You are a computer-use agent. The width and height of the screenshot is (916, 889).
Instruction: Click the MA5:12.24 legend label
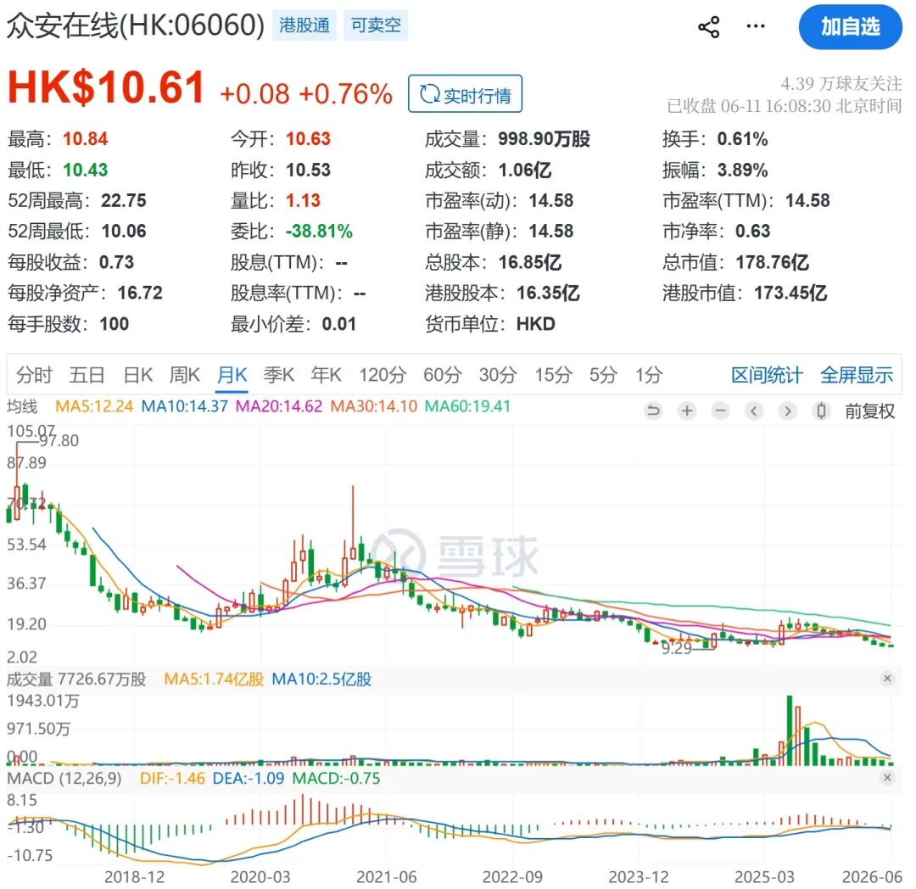coord(94,406)
